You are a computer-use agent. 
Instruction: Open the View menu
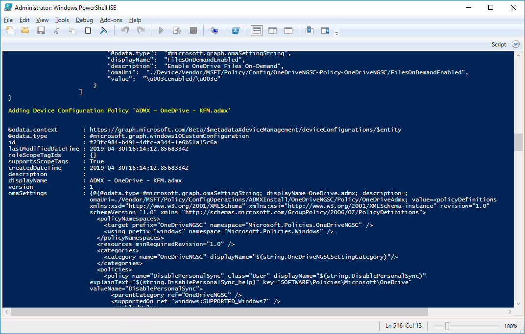[42, 20]
